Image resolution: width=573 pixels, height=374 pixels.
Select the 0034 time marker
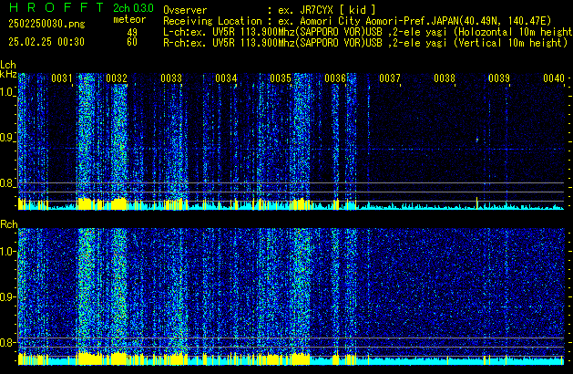[226, 78]
